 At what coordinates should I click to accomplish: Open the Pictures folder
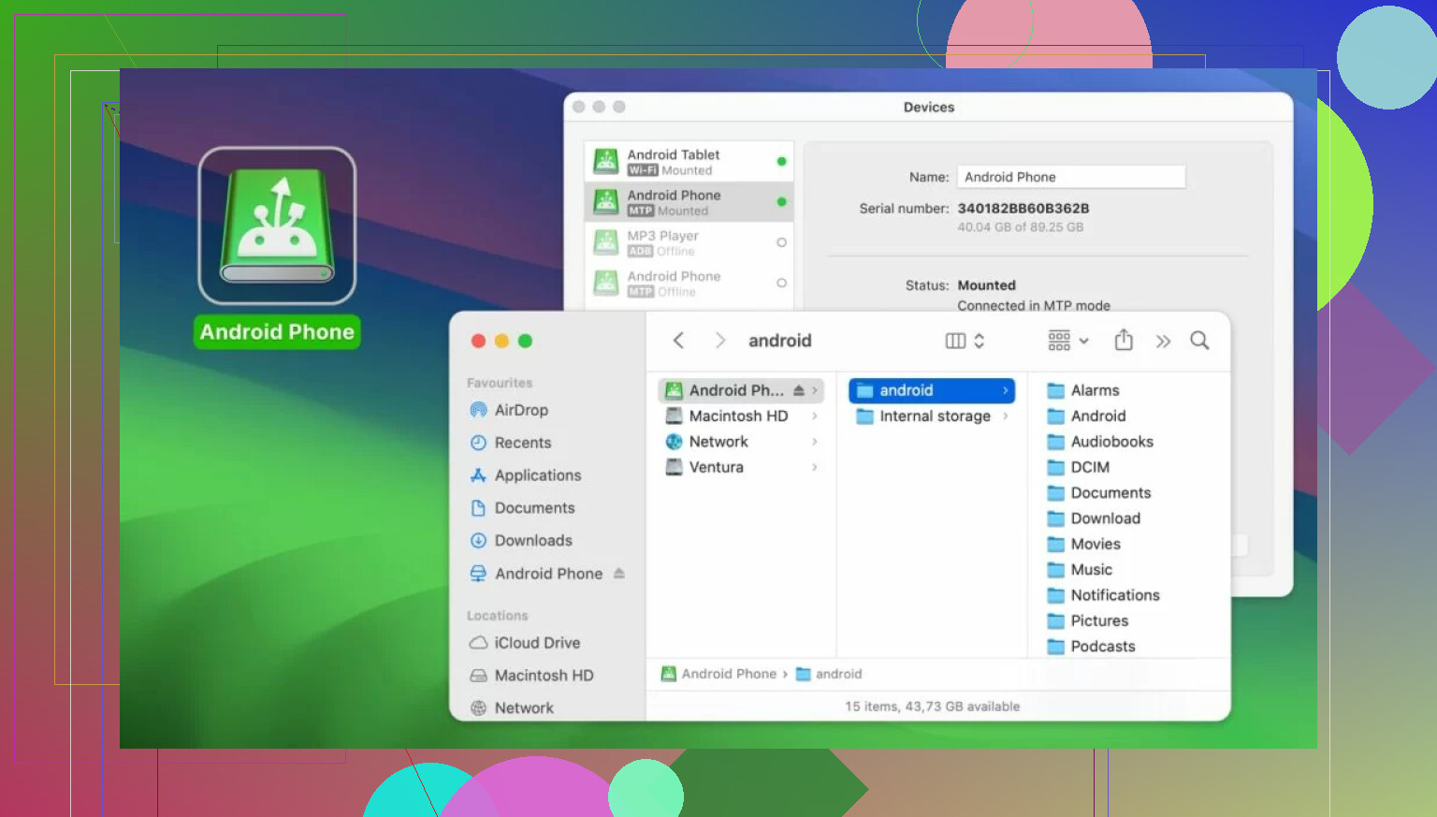tap(1087, 620)
